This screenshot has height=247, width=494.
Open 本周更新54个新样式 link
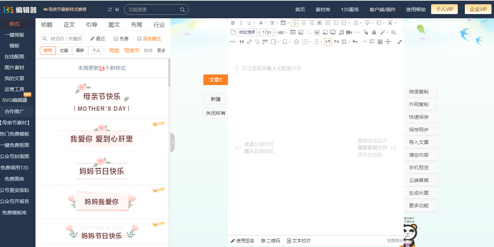[x=102, y=68]
